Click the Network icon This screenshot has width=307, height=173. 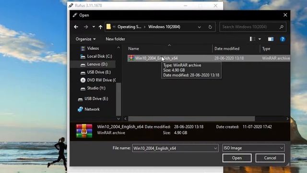coord(80,109)
